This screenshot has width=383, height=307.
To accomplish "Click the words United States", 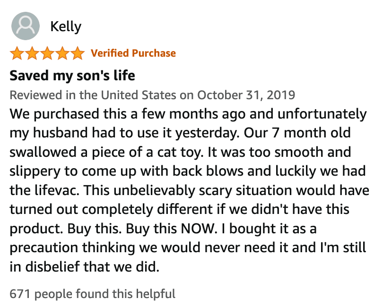I will pos(138,95).
